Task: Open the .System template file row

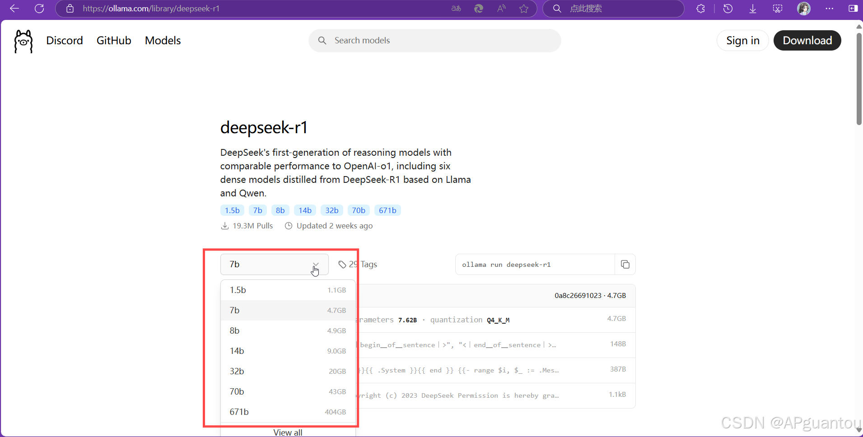Action: click(x=495, y=370)
